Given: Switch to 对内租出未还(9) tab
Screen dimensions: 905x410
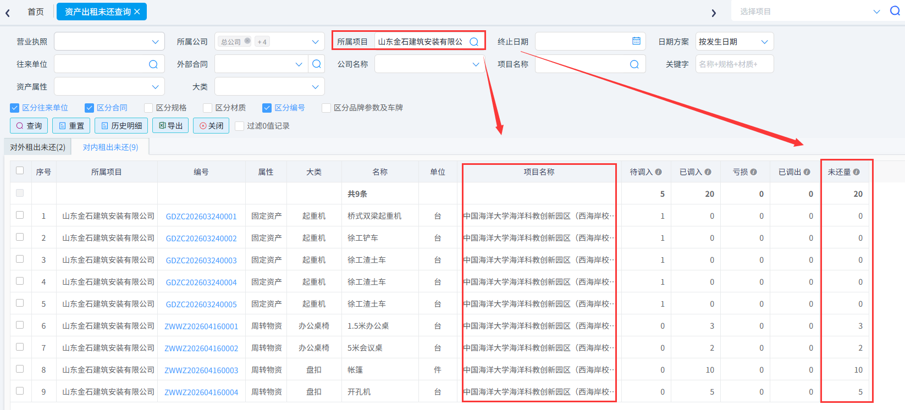Looking at the screenshot, I should [111, 147].
